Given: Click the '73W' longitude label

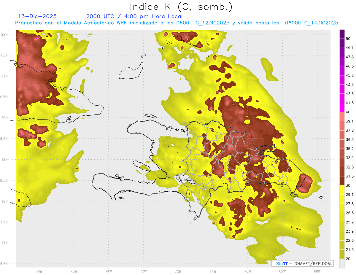Looking at the screenshot, I should tap(143, 271).
